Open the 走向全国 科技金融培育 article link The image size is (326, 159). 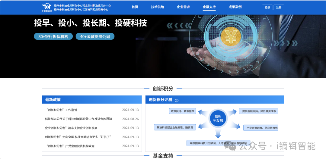pos(78,137)
